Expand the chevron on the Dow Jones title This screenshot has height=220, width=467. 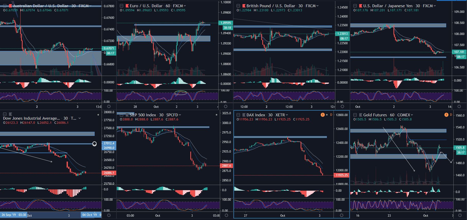pyautogui.click(x=79, y=118)
